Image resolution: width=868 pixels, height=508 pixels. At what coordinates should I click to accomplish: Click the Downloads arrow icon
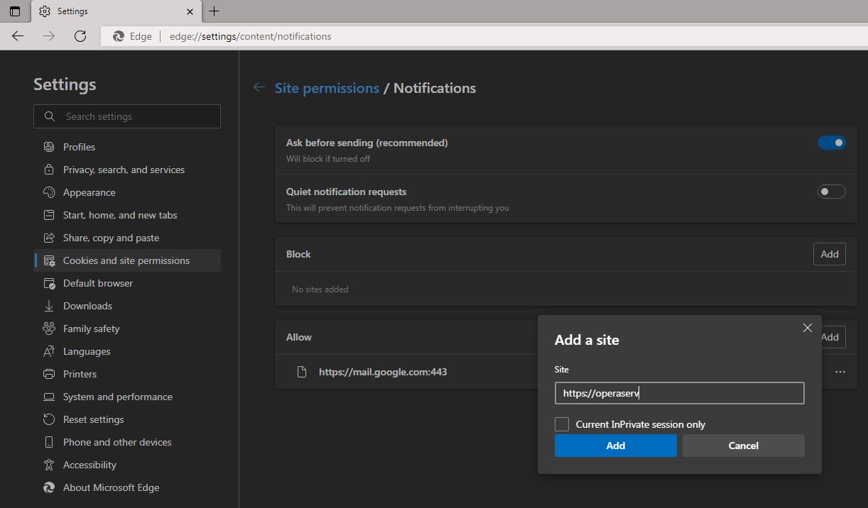pyautogui.click(x=49, y=306)
